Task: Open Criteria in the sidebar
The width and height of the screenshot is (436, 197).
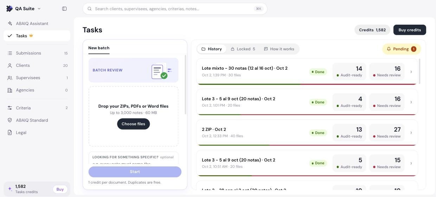Action: click(x=37, y=108)
